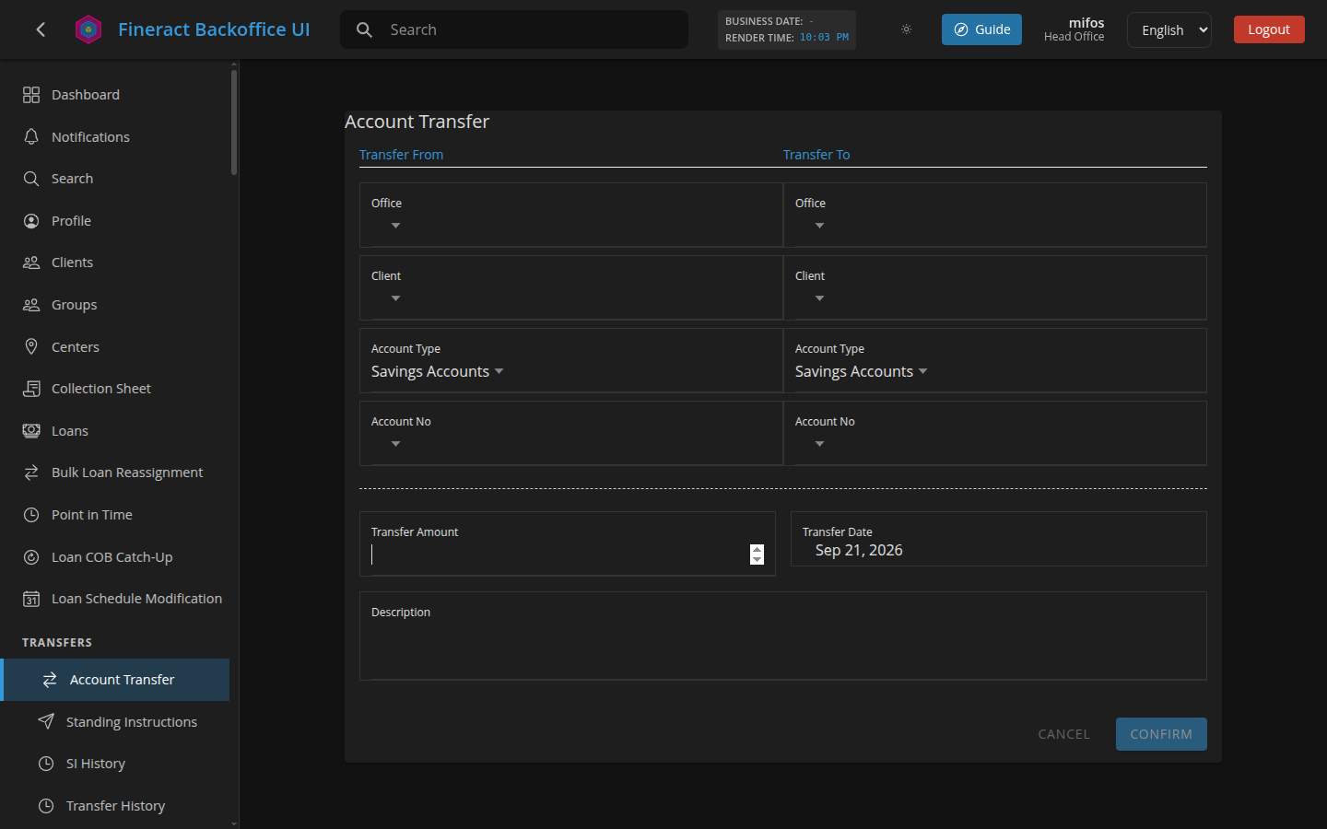The image size is (1327, 829).
Task: Toggle the light/dark theme sun icon
Action: click(907, 29)
